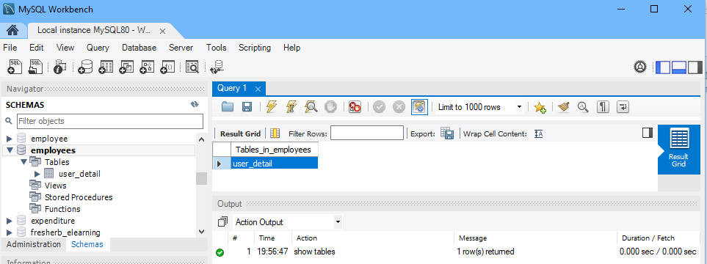Toggle word wrapping in editor

click(623, 107)
